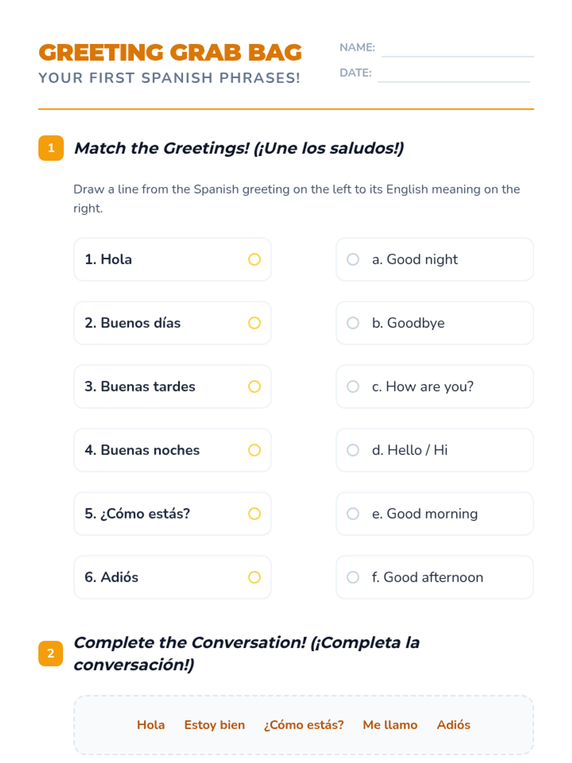This screenshot has width=572, height=763.
Task: Select the circle next to Buenas tardes
Action: point(255,386)
